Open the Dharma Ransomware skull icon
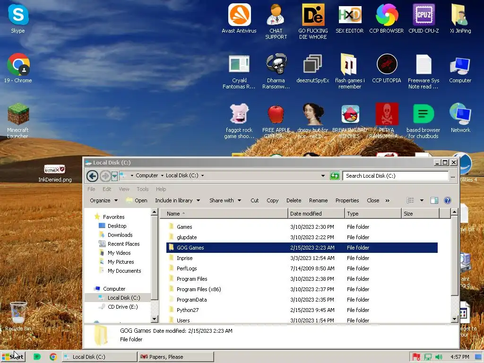Screen dimensions: 484x363 pyautogui.click(x=276, y=72)
